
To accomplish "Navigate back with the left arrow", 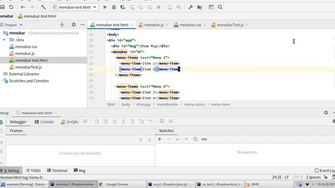I will pos(23,7).
